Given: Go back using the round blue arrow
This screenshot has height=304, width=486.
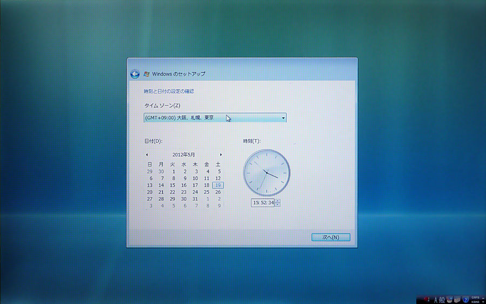Looking at the screenshot, I should [x=134, y=74].
